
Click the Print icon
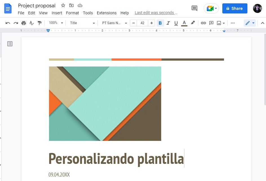[24, 23]
